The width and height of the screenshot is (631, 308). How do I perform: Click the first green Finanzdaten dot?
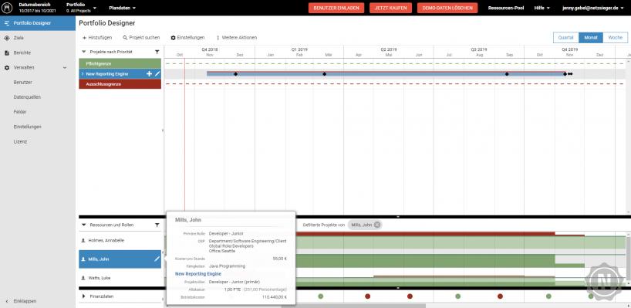point(321,296)
